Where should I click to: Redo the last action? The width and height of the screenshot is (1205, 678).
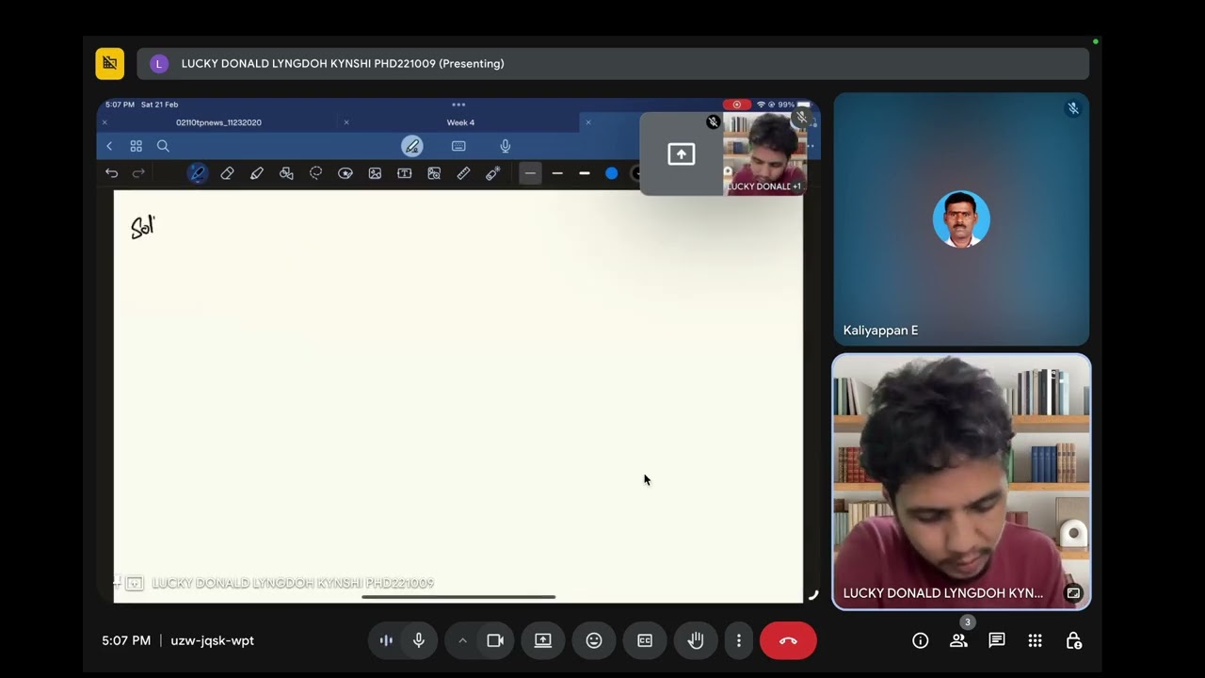pos(138,173)
